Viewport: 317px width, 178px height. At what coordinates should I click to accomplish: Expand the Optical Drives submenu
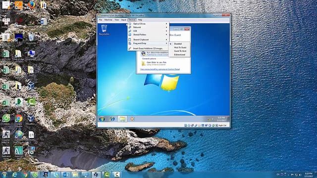(148, 24)
